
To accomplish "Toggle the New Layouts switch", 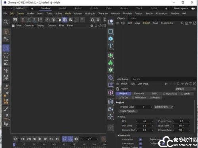I will point(193,8).
